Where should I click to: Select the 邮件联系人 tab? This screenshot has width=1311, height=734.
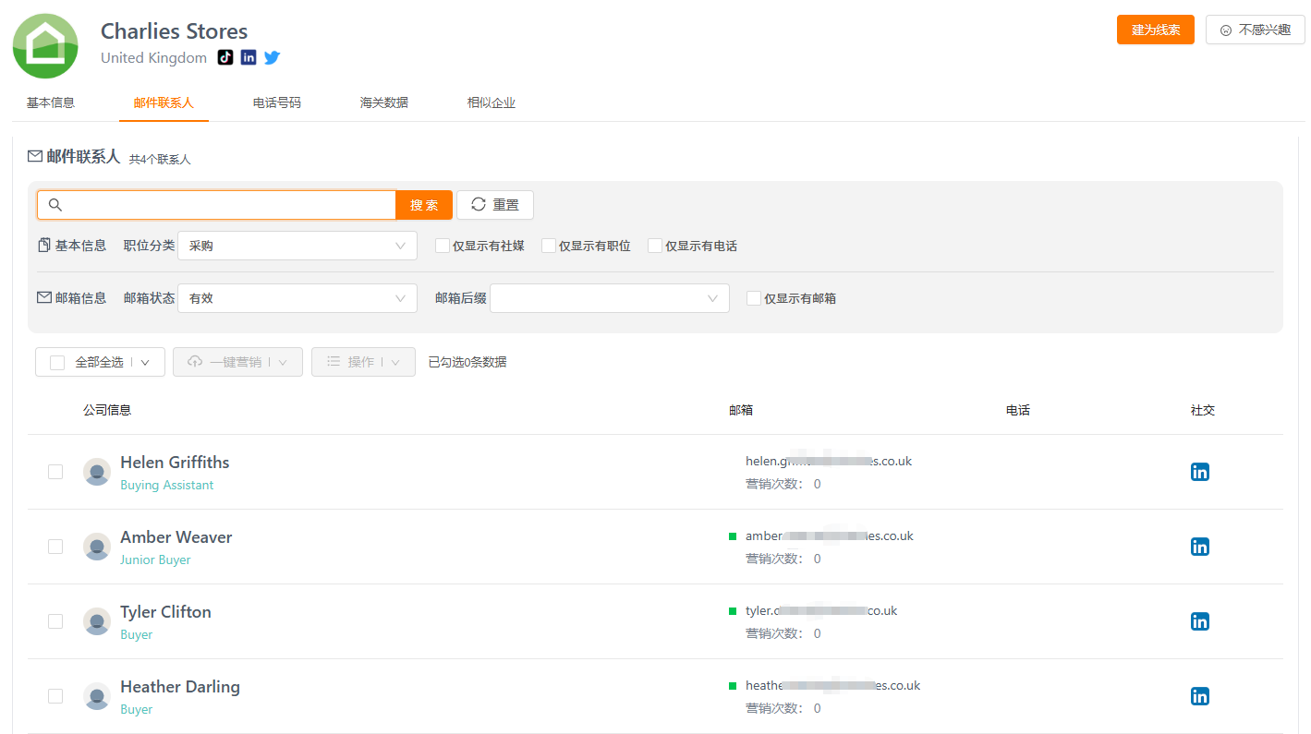(164, 102)
